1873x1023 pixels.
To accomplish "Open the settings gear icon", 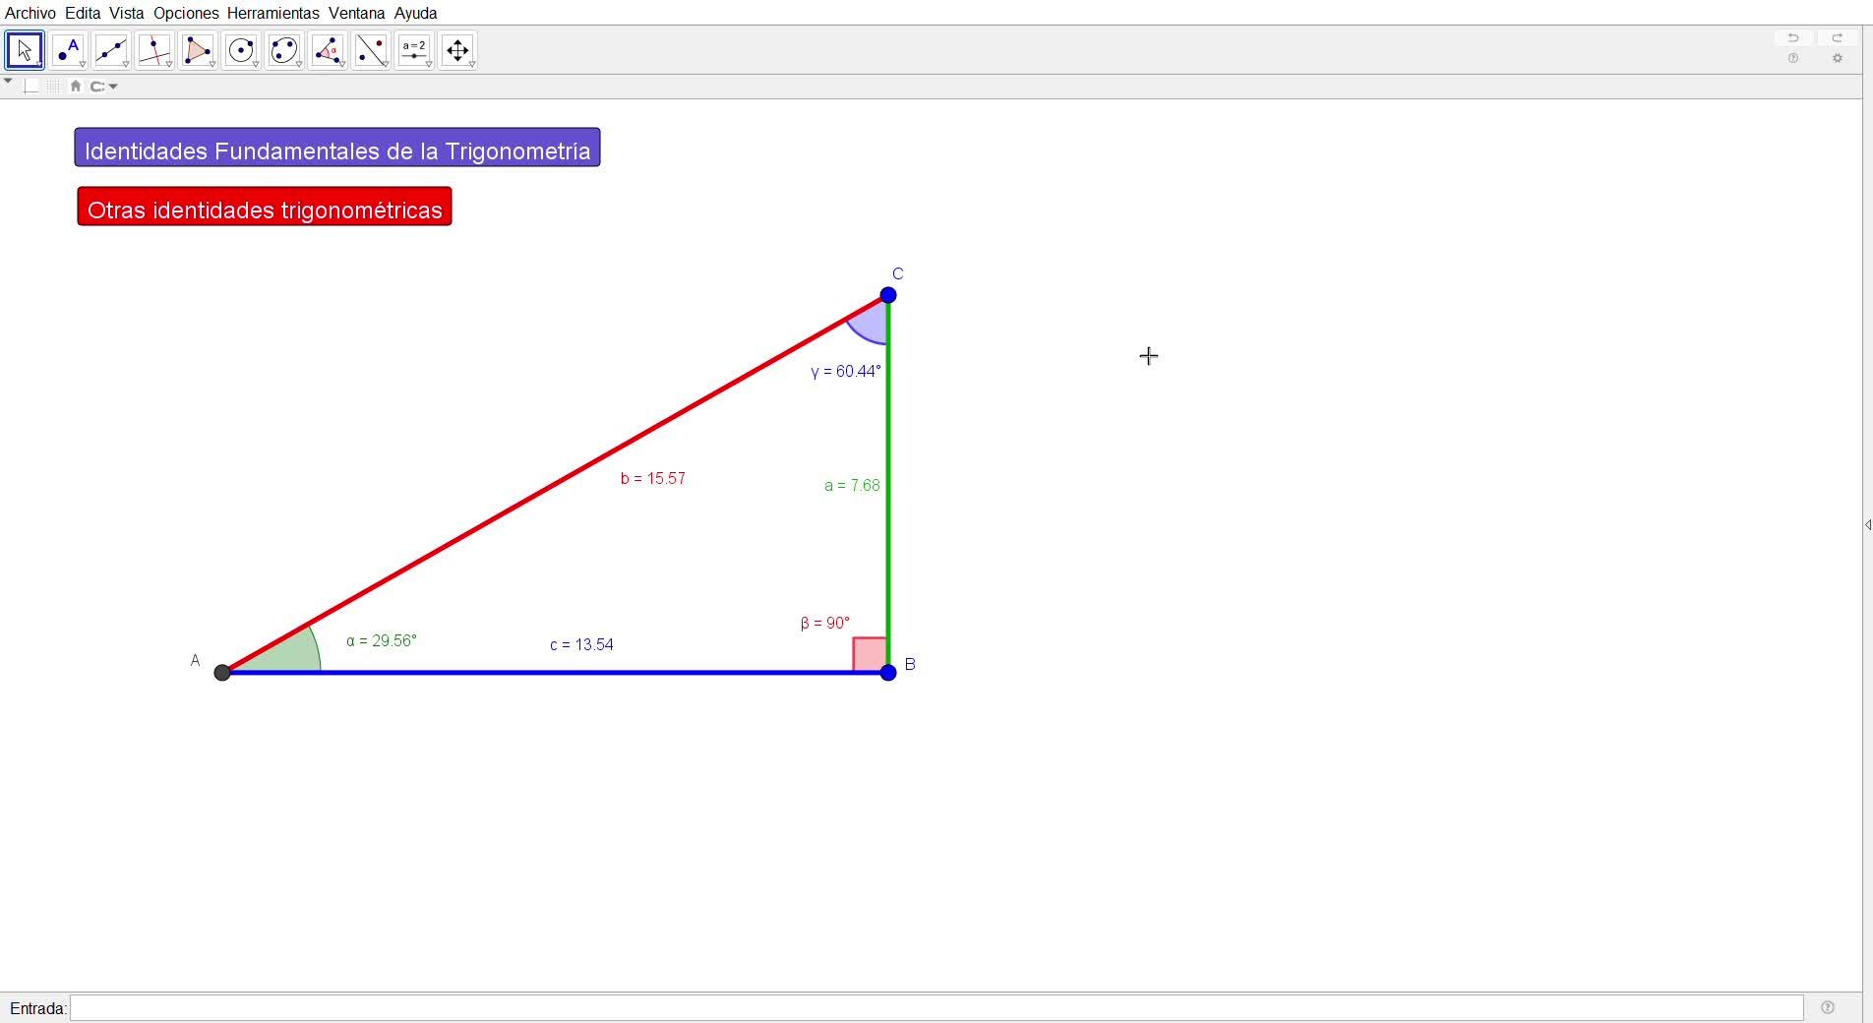I will [x=1837, y=59].
